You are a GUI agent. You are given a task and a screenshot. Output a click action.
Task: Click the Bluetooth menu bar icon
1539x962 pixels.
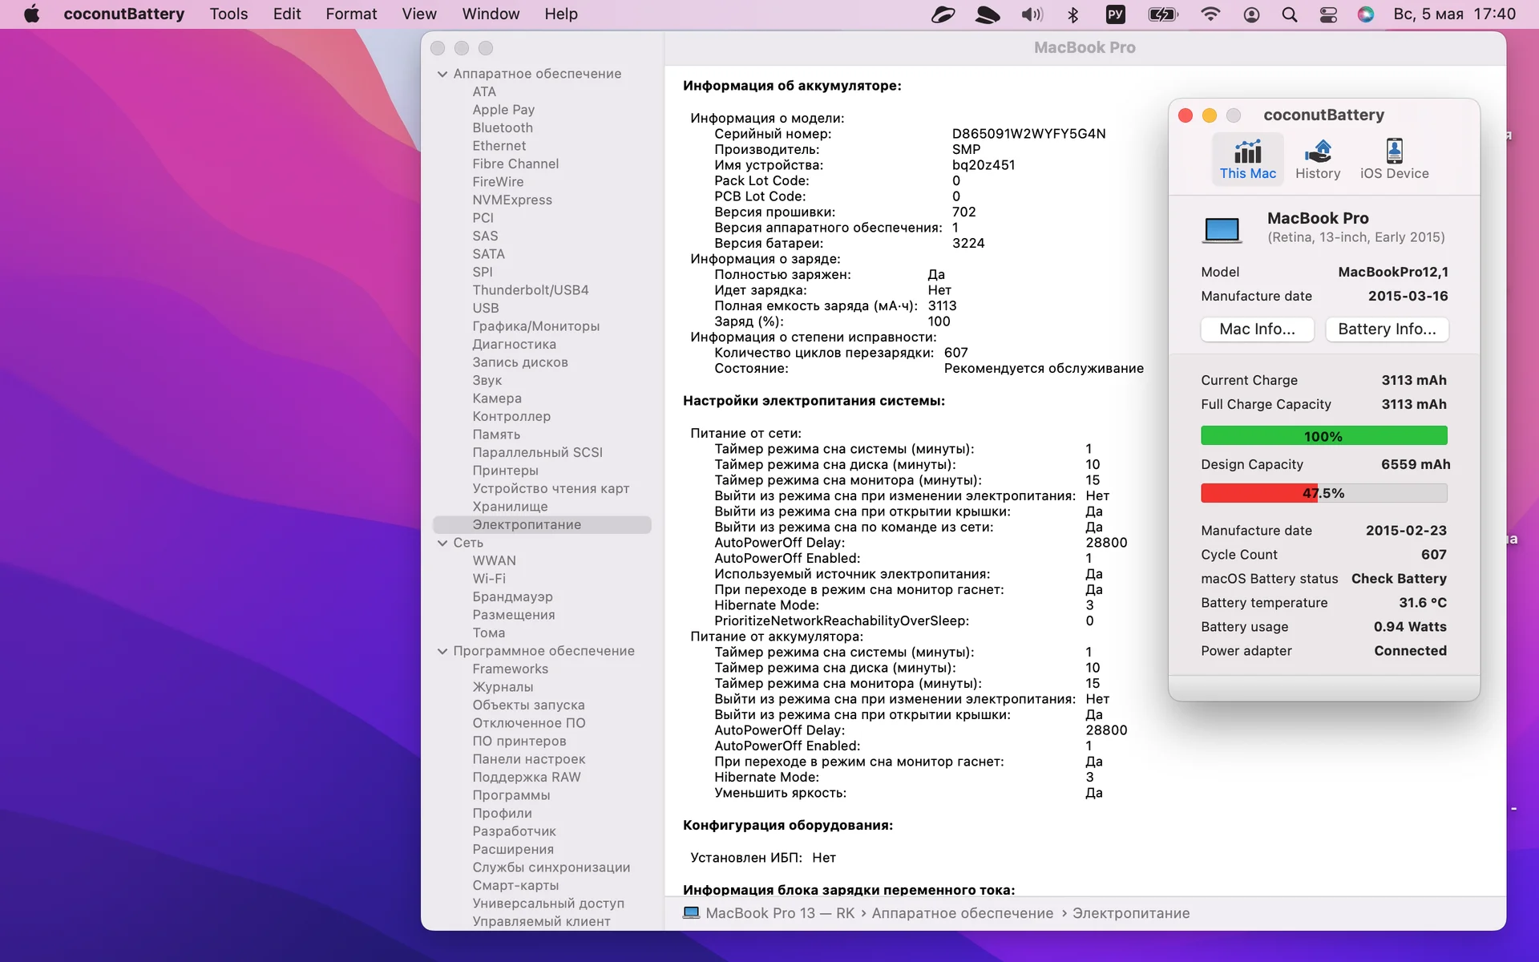[1073, 14]
